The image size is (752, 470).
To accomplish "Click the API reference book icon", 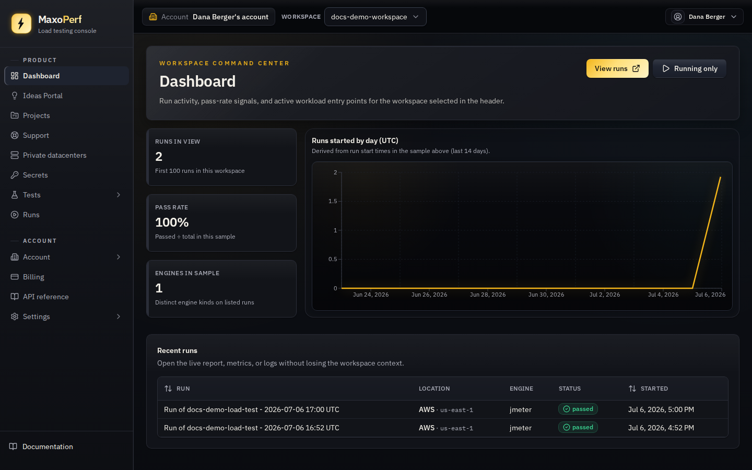I will pyautogui.click(x=15, y=297).
